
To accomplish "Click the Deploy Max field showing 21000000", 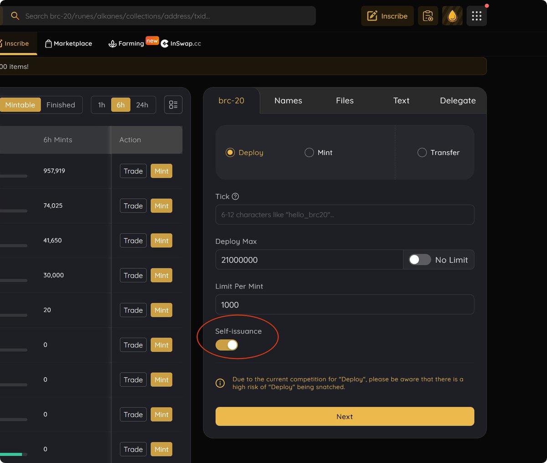I will pyautogui.click(x=310, y=260).
